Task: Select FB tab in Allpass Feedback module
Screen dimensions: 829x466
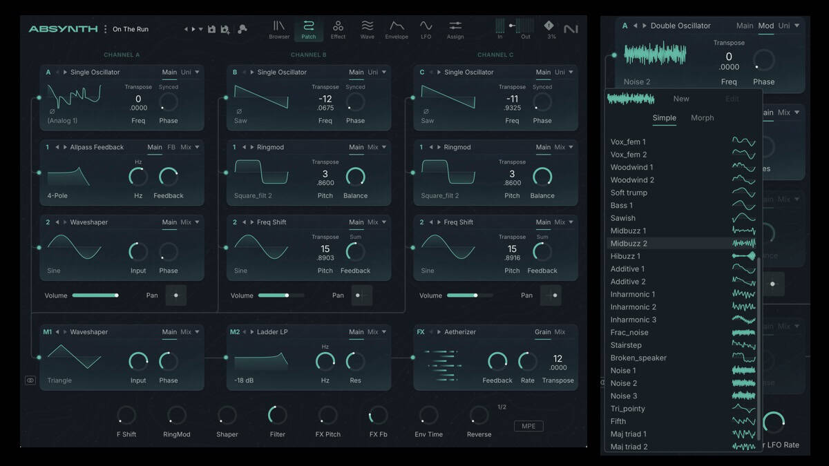Action: pos(171,147)
